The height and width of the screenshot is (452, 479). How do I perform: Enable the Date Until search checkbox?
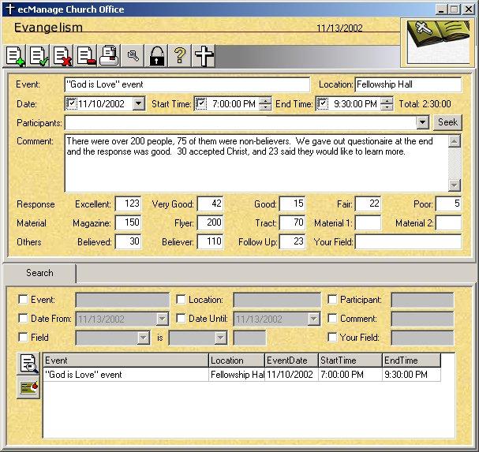[x=181, y=318]
